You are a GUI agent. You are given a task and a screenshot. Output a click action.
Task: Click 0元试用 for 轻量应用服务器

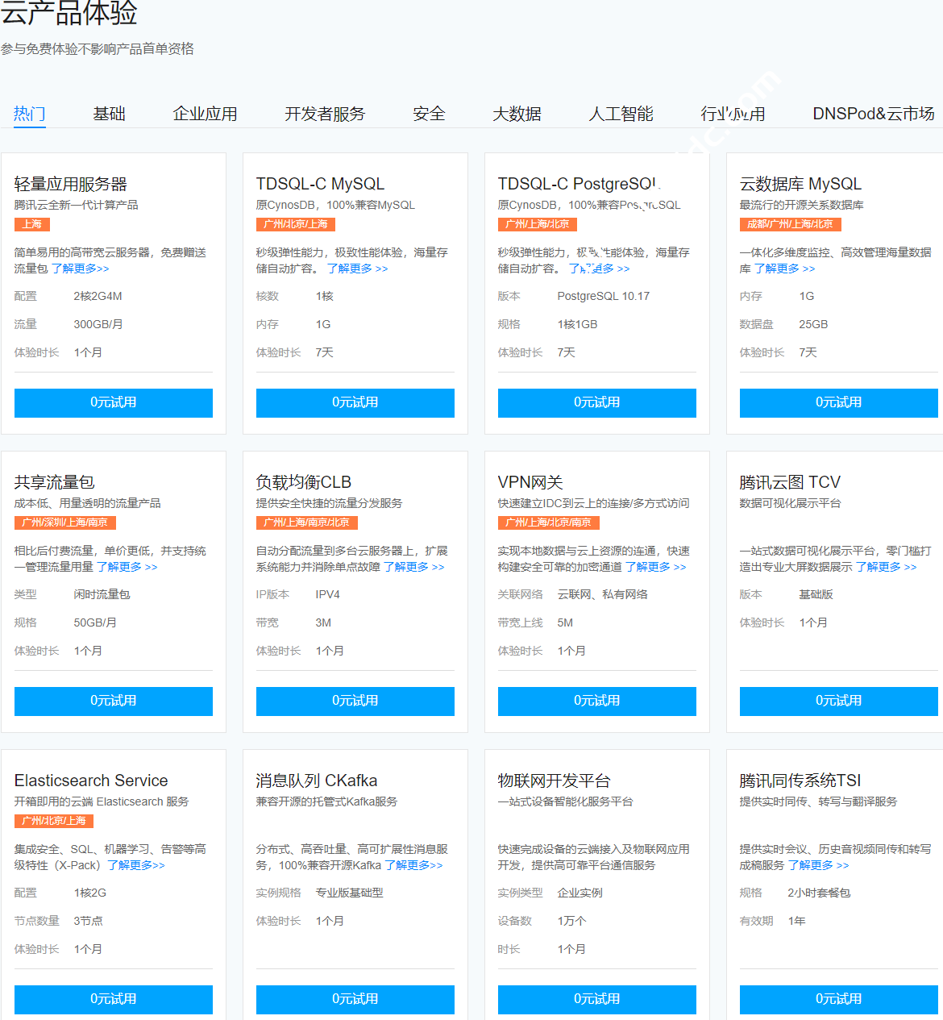pyautogui.click(x=114, y=402)
